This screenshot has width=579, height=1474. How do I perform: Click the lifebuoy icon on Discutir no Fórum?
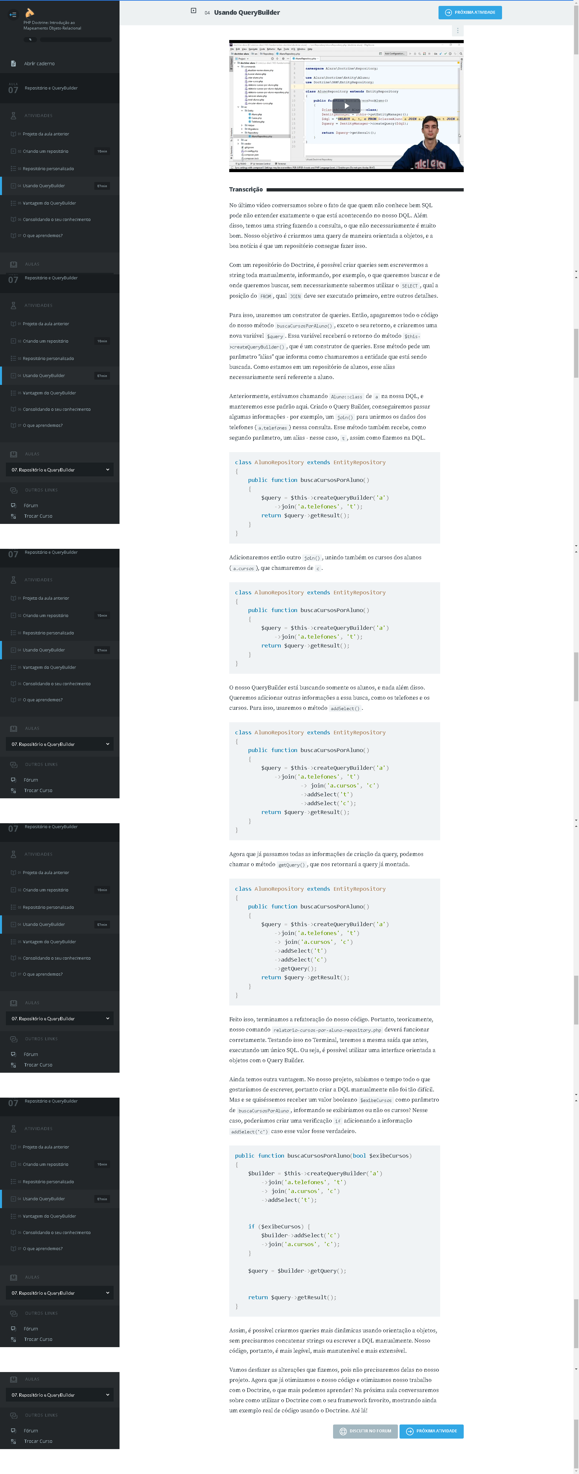pyautogui.click(x=343, y=1431)
